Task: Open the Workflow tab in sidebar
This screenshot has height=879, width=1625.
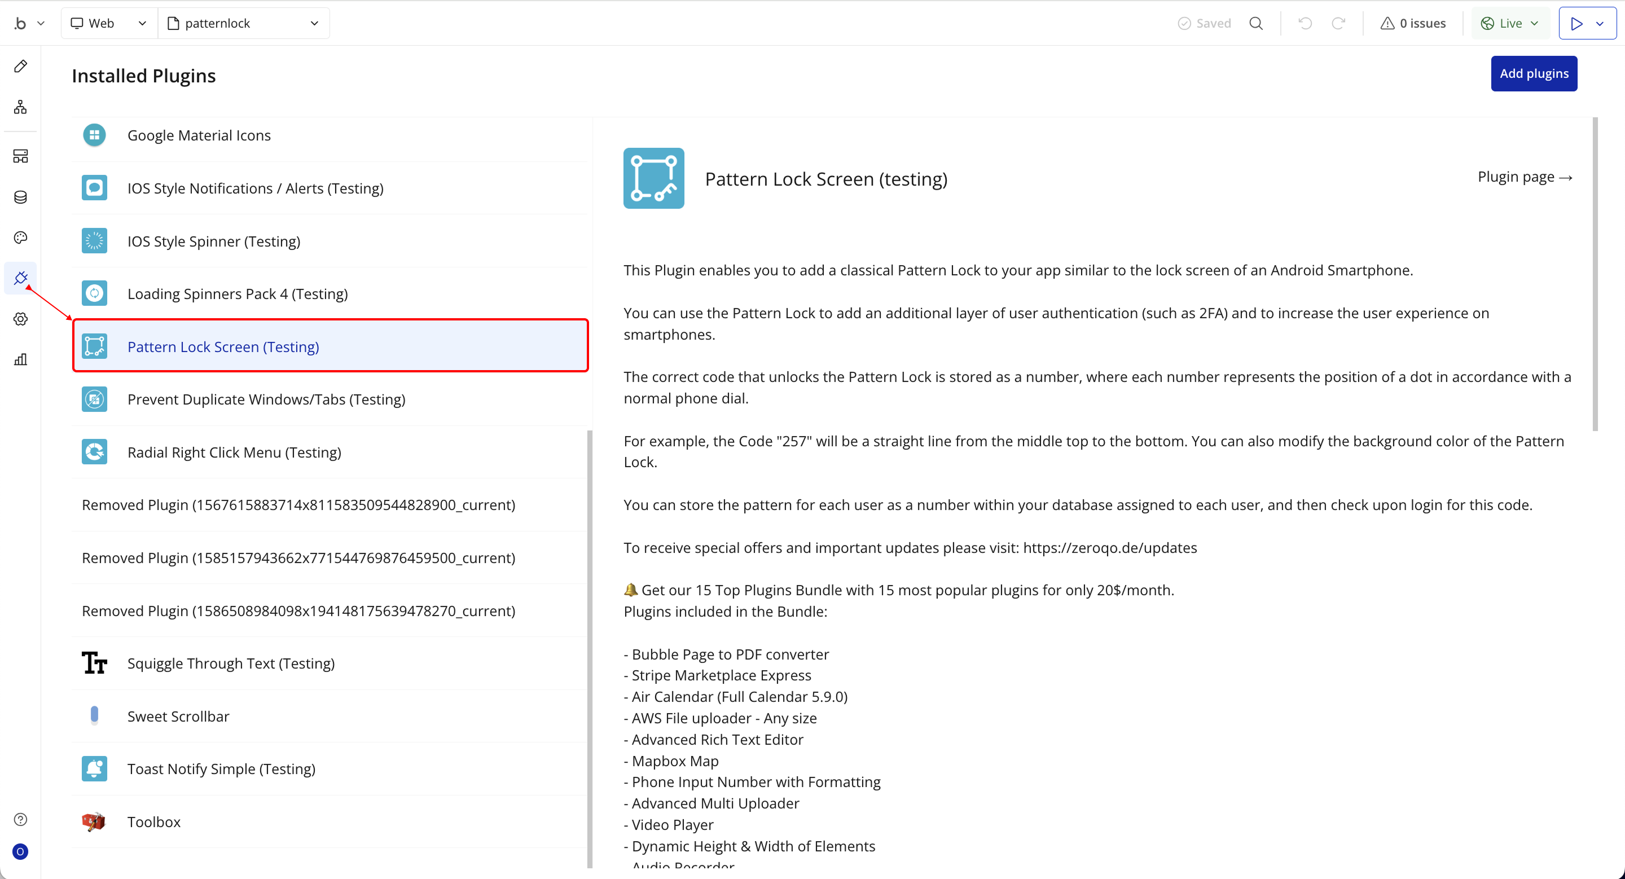Action: 20,107
